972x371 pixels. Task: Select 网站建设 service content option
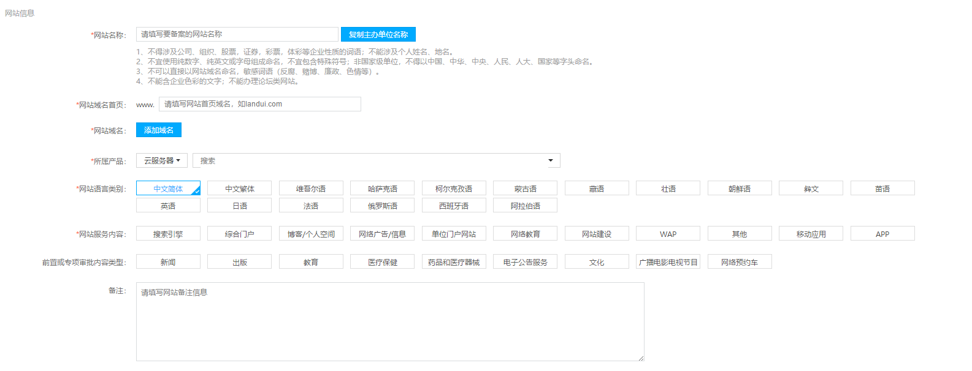point(597,234)
